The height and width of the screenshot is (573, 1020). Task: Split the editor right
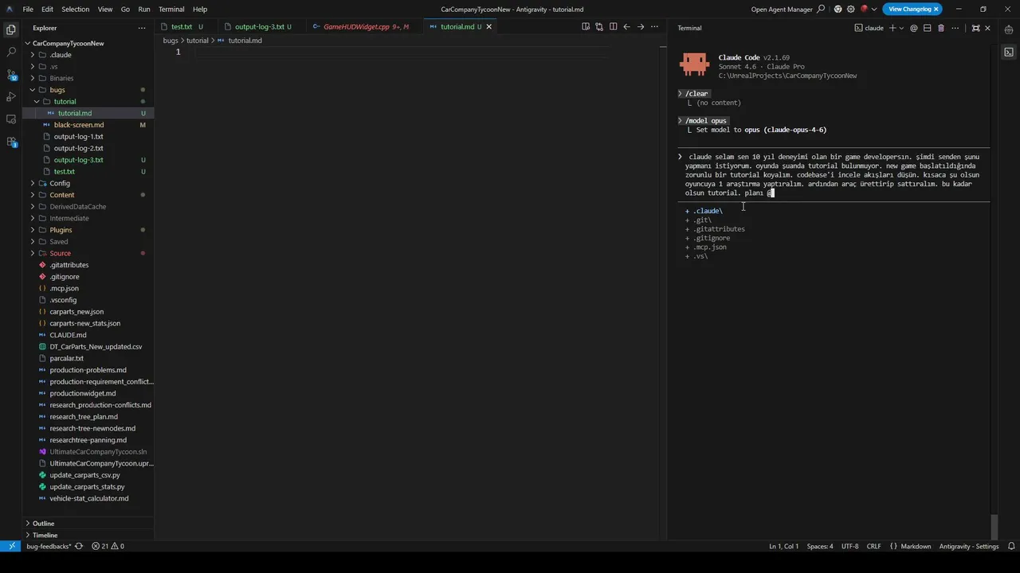click(x=613, y=26)
